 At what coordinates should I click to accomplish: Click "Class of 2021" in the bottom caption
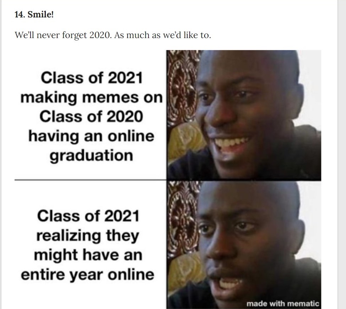[88, 216]
